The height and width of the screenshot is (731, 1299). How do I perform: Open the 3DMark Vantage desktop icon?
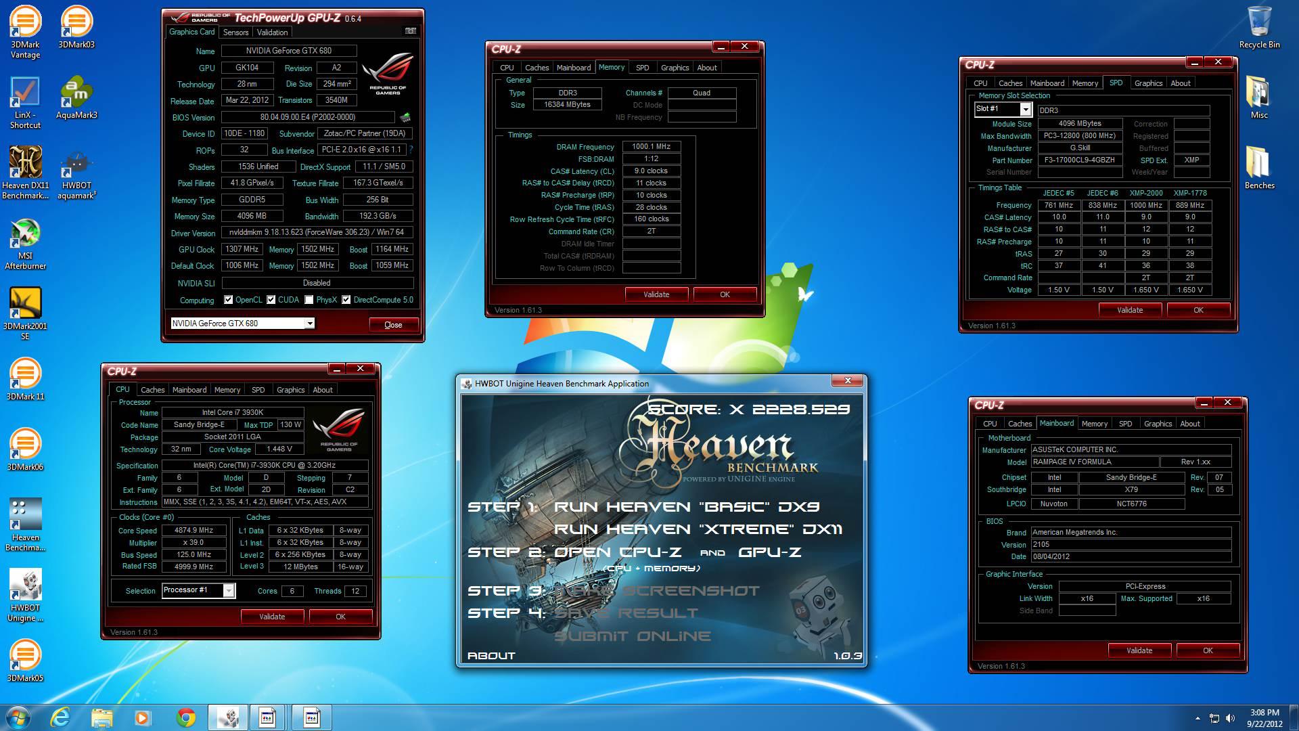[x=25, y=32]
